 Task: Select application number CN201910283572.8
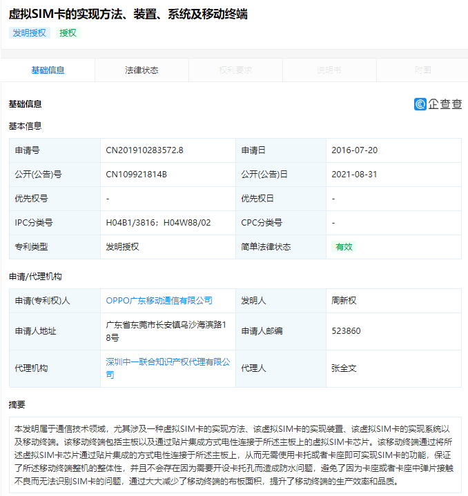[144, 150]
